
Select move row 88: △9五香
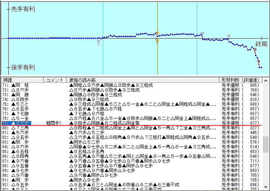131,166
